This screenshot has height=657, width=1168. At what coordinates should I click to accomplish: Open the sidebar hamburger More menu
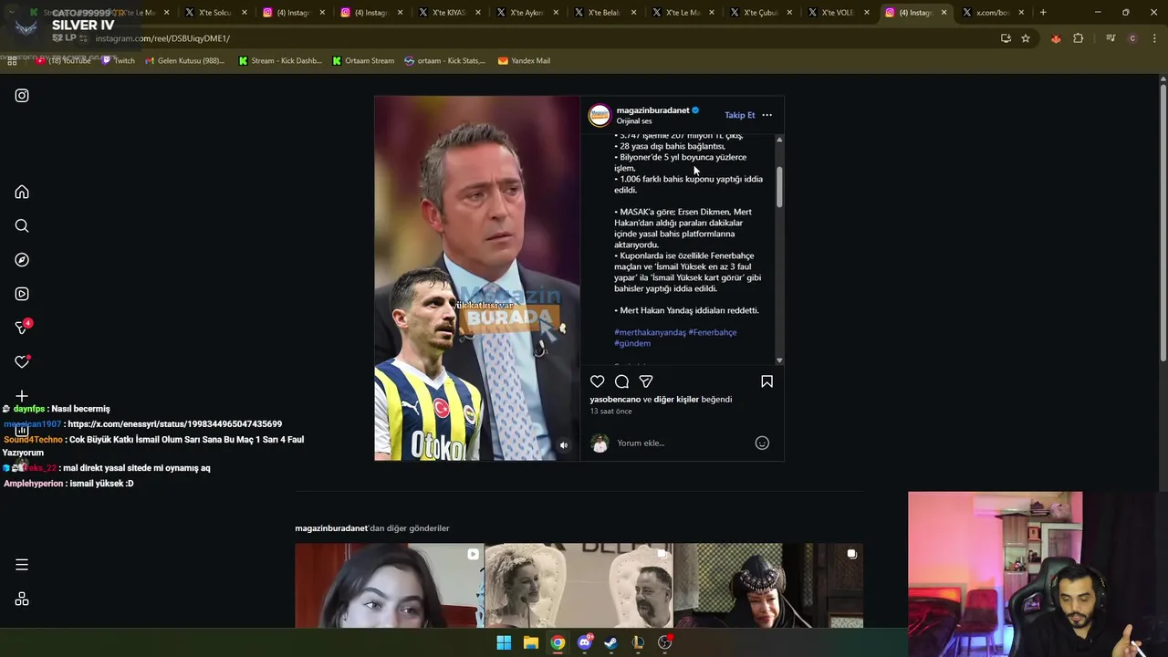tap(22, 565)
